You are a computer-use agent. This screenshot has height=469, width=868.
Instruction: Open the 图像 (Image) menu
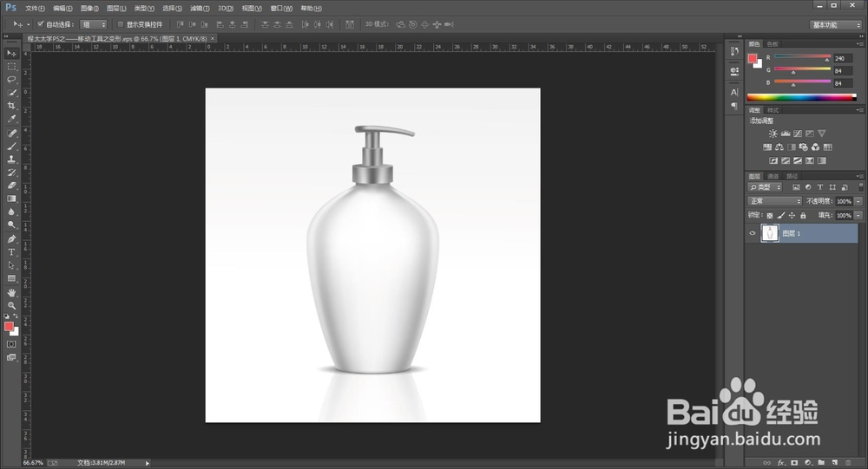point(89,9)
